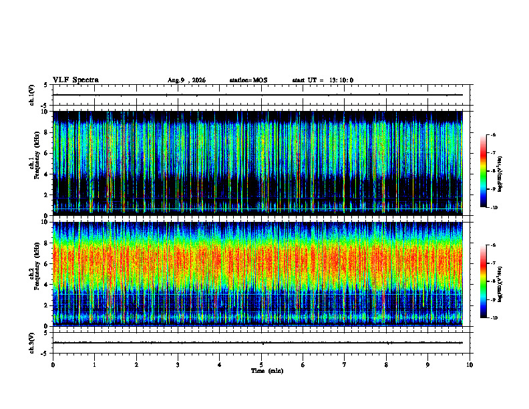Image resolution: width=529 pixels, height=409 pixels.
Task: Click the ch.1 voltage waveform trace panel
Action: tap(261, 95)
